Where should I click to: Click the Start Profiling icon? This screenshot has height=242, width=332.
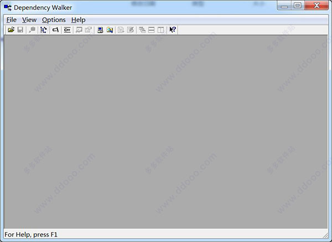121,30
